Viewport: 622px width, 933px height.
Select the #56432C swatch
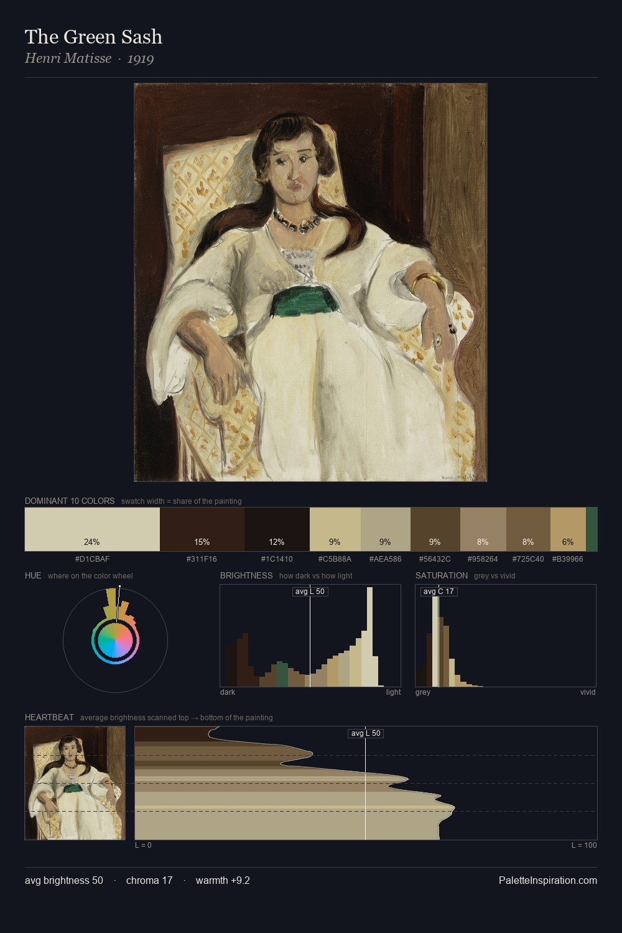click(x=435, y=529)
